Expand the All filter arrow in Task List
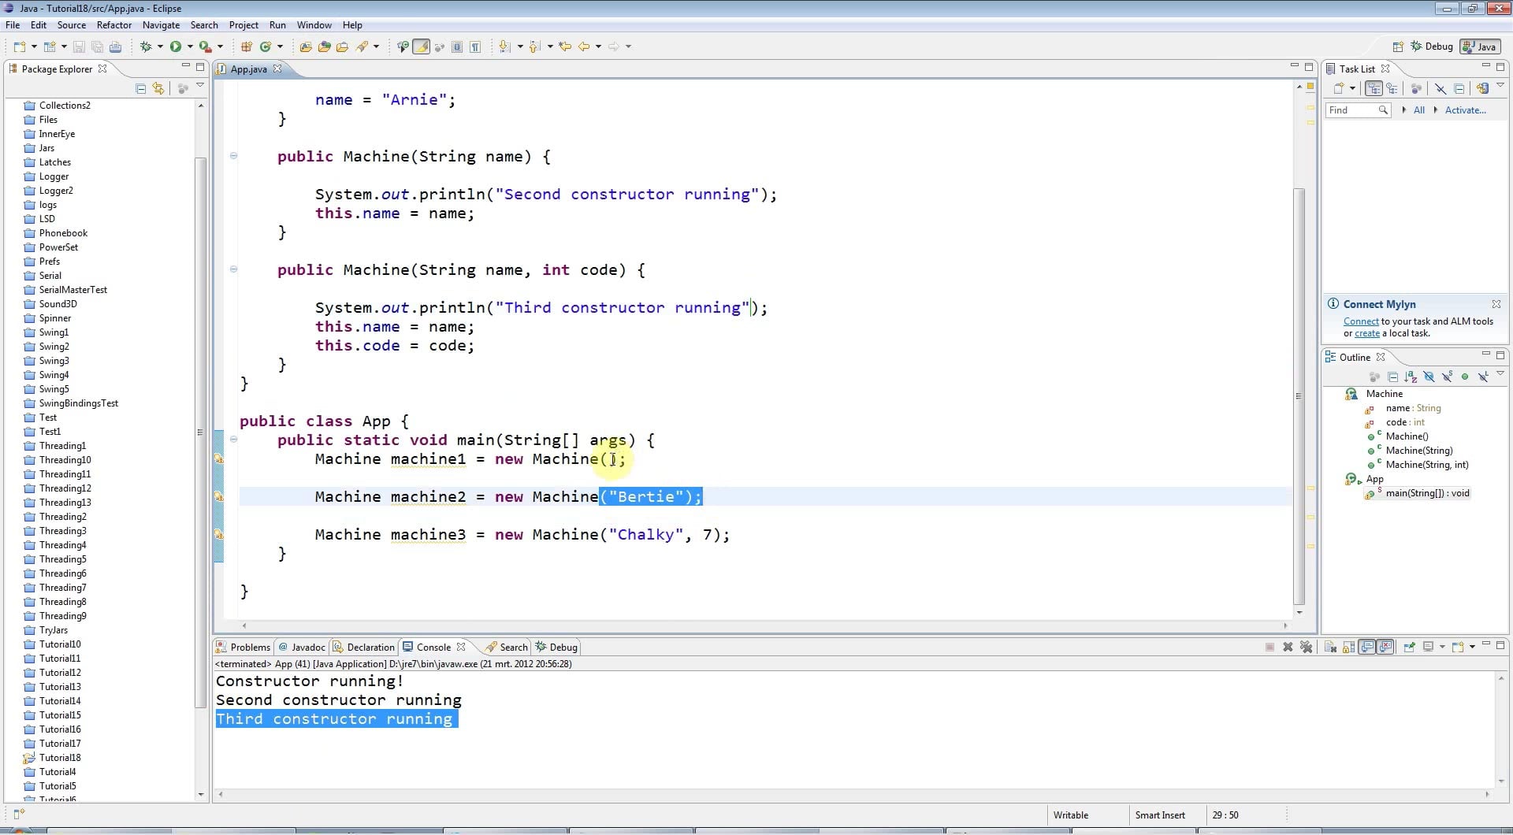 pos(1404,110)
